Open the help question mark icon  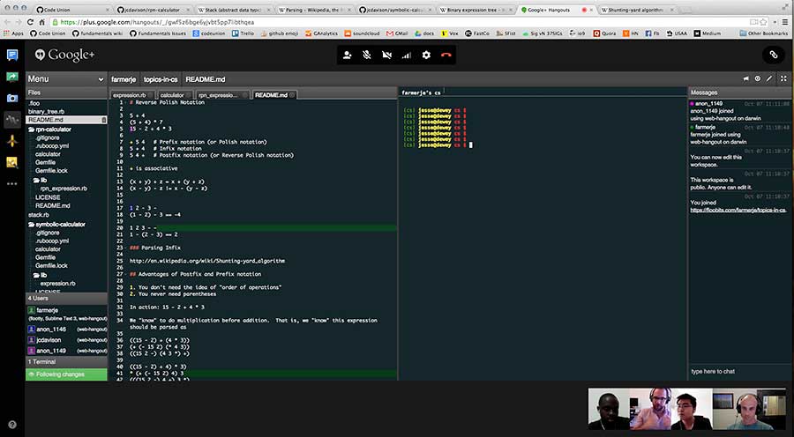click(x=12, y=425)
